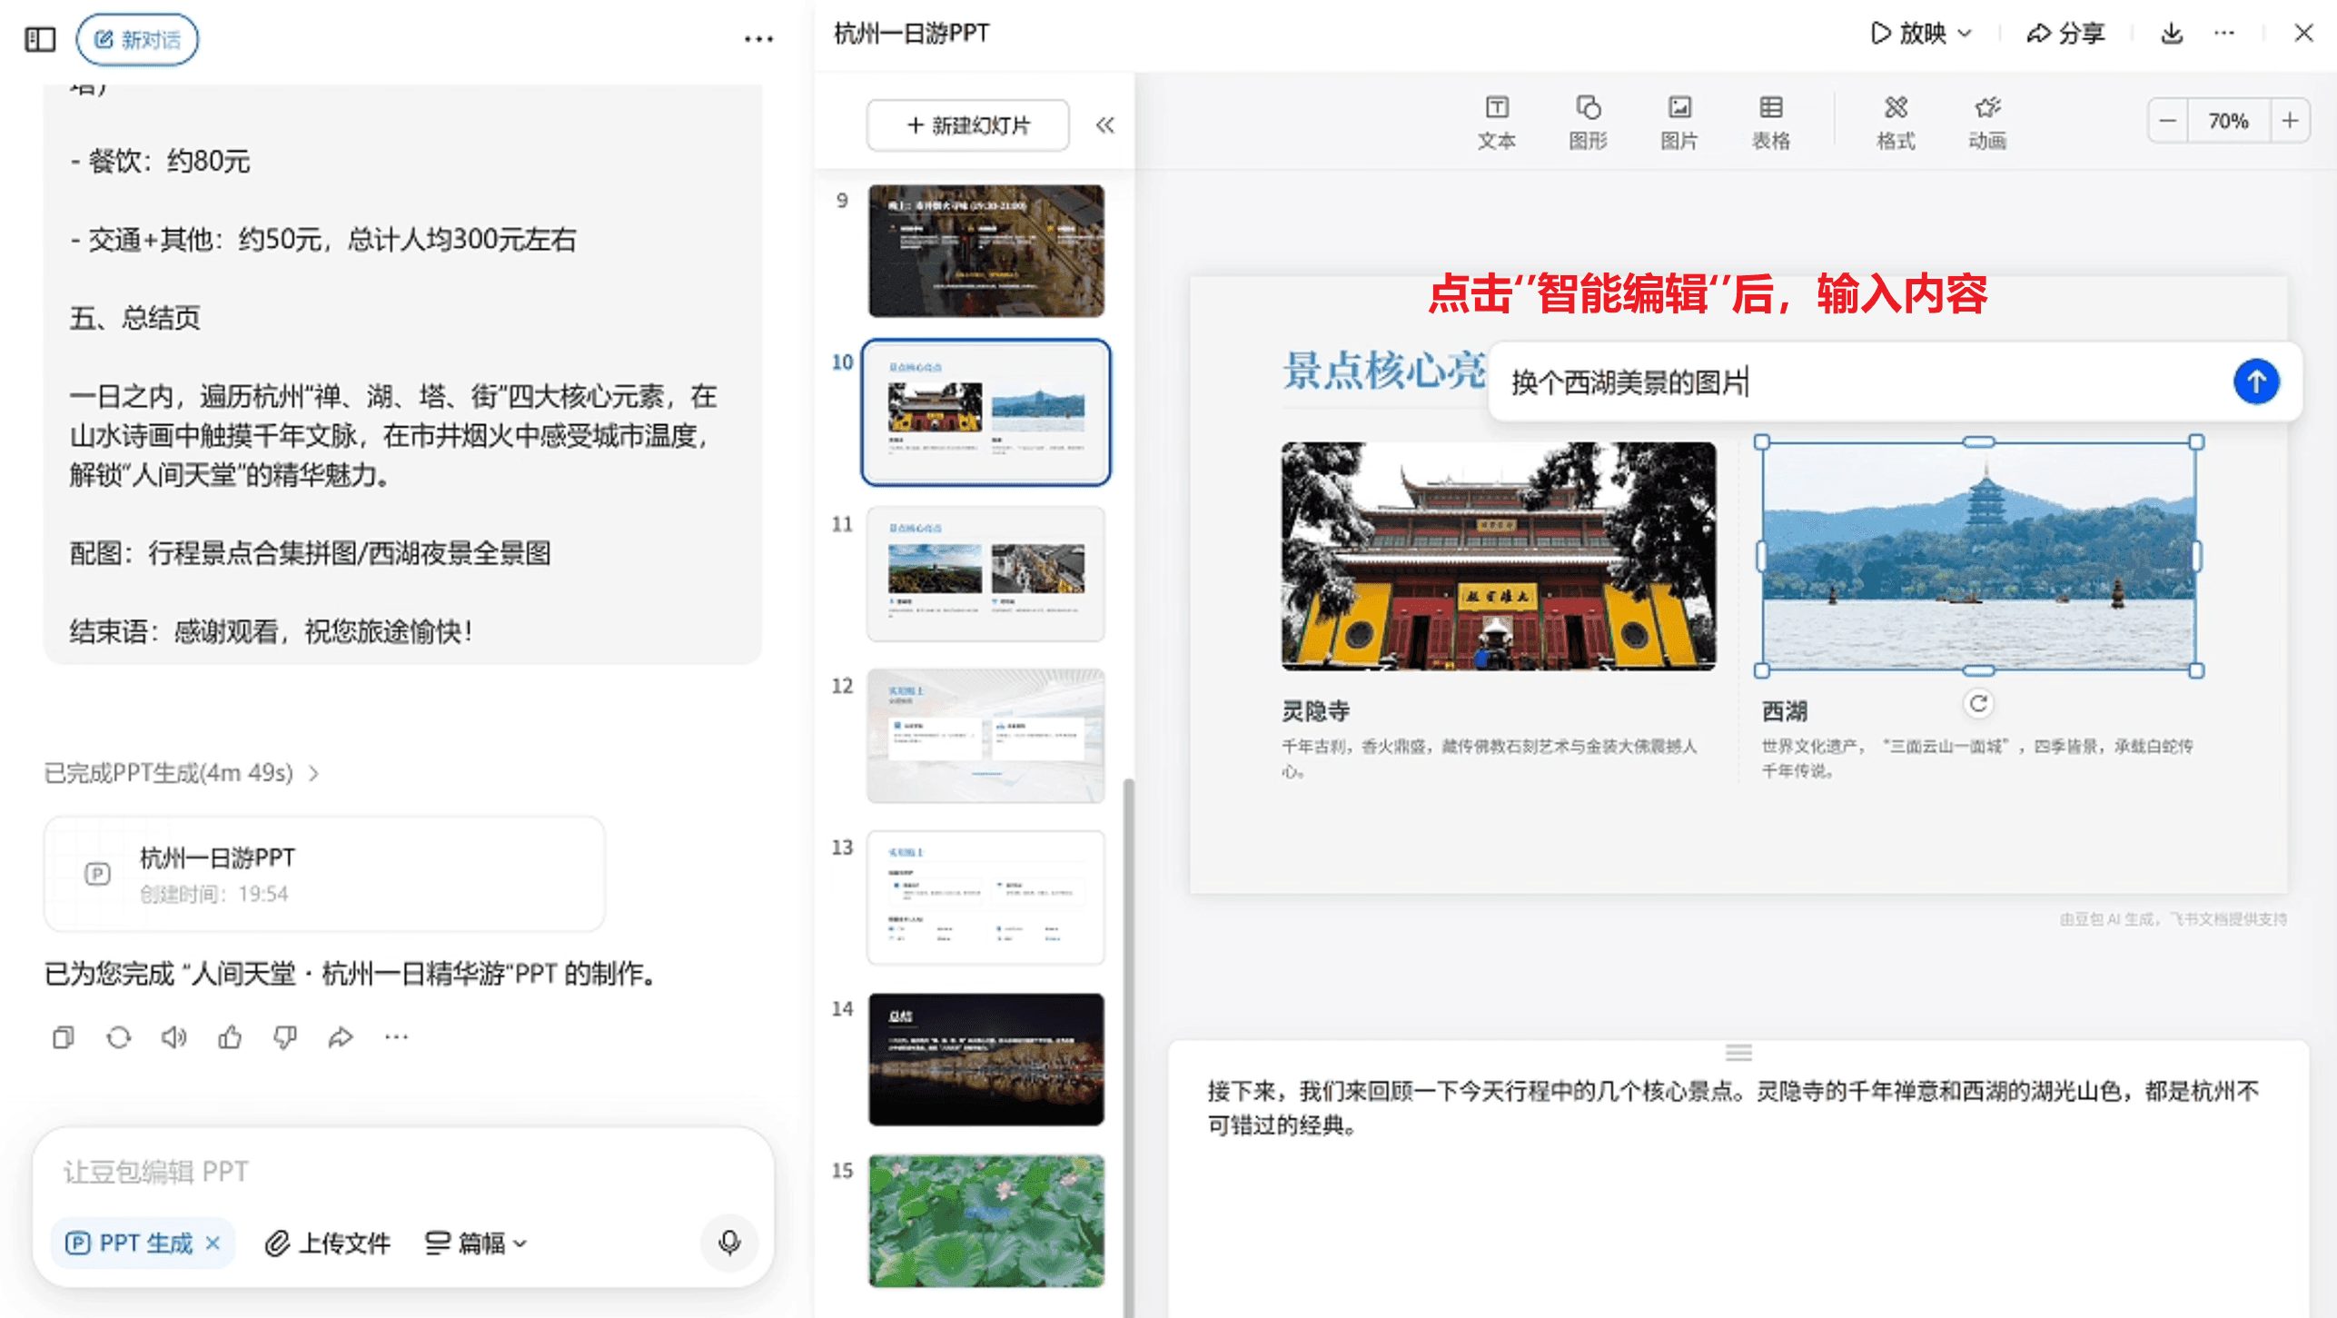Click the 新建幻灯片 button
This screenshot has height=1318, width=2337.
(x=967, y=125)
